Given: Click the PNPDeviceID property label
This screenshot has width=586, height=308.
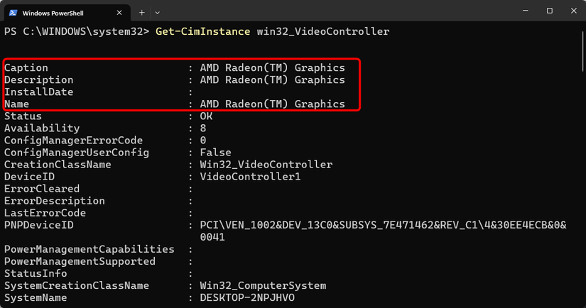Looking at the screenshot, I should (x=39, y=225).
